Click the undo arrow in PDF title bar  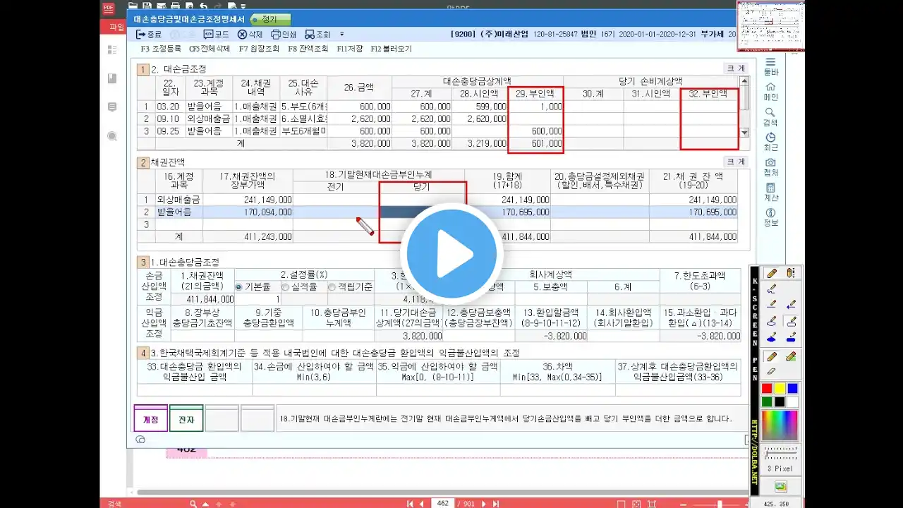(x=205, y=5)
